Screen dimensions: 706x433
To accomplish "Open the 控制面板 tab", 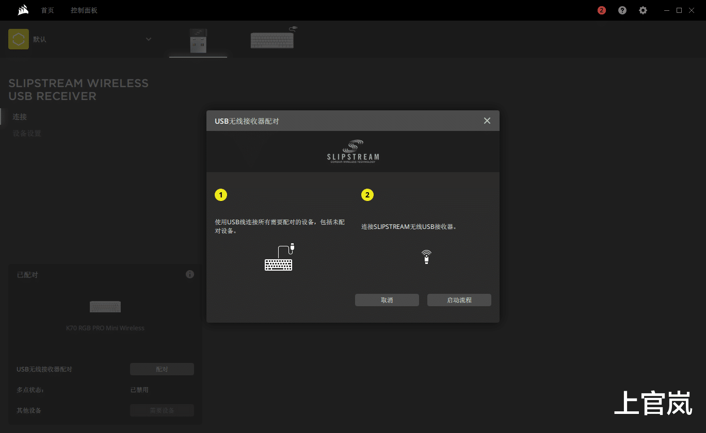I will (x=84, y=10).
